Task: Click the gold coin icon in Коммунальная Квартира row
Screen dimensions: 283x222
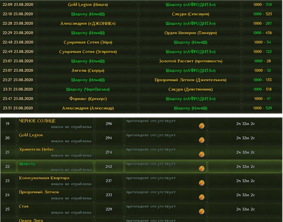Action: click(202, 183)
